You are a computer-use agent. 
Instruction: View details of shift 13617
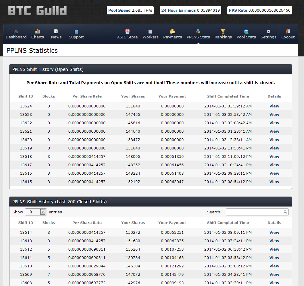point(274,165)
